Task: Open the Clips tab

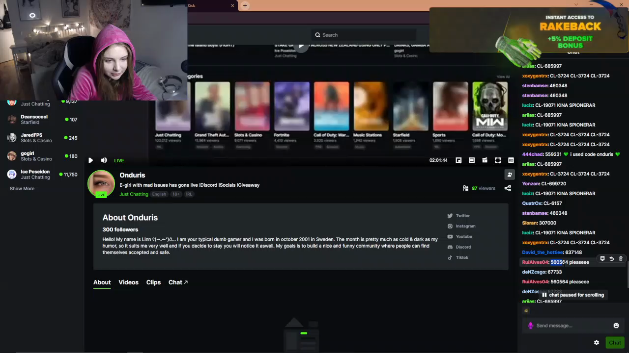Action: (153, 282)
